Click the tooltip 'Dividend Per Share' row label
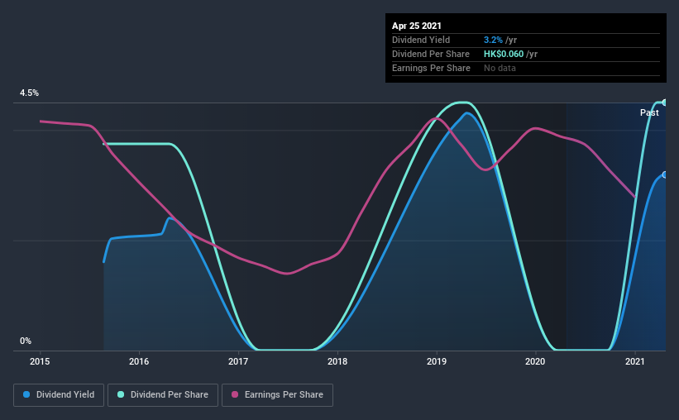Screen dimensions: 679x420 tap(431, 54)
